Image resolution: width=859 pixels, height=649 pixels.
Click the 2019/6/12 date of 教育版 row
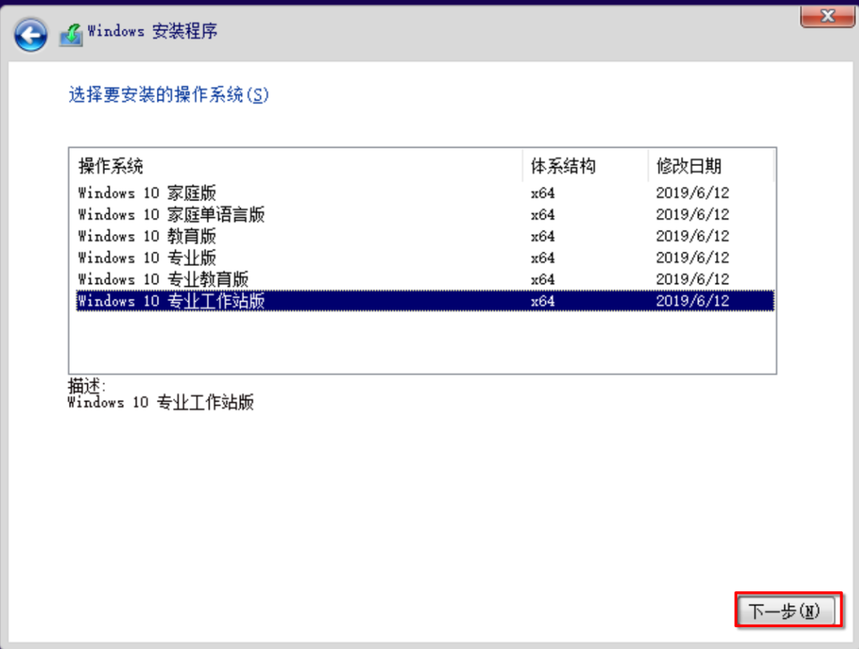pos(692,236)
